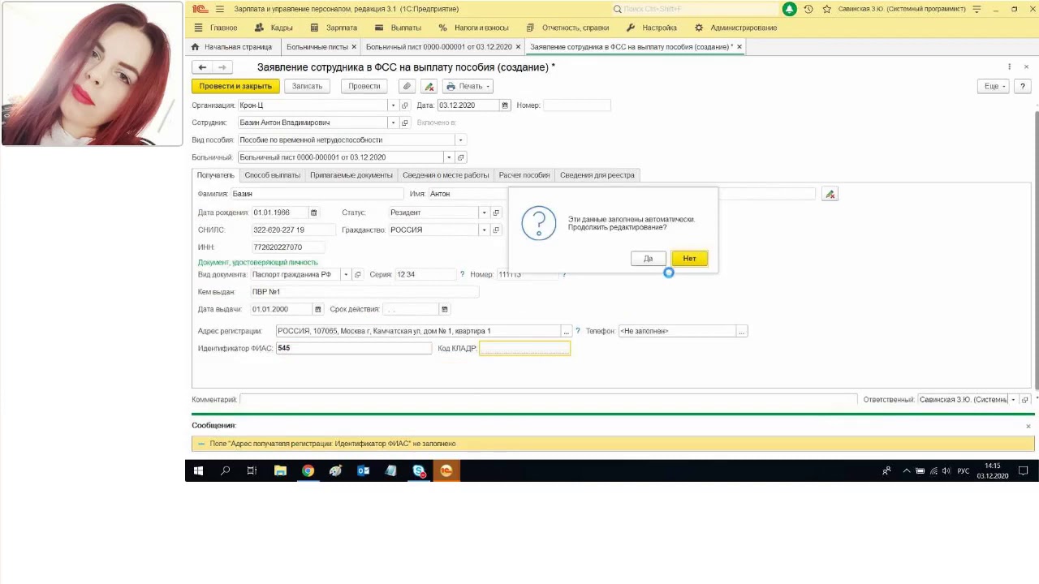Choose Да in the confirmation dialog
The height and width of the screenshot is (584, 1039).
648,258
